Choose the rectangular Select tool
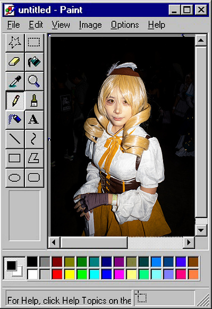This screenshot has height=309, width=212. (34, 43)
